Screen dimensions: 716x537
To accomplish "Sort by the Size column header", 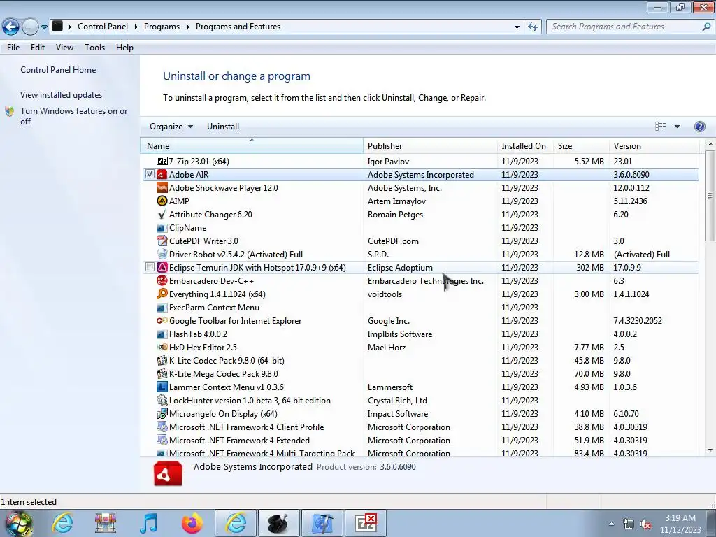I will tap(581, 145).
